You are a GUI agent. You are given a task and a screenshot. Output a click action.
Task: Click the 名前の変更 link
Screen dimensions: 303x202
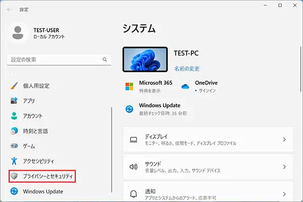pyautogui.click(x=187, y=69)
